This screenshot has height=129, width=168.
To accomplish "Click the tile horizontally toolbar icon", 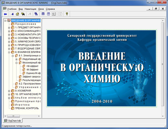I will click(43, 14).
